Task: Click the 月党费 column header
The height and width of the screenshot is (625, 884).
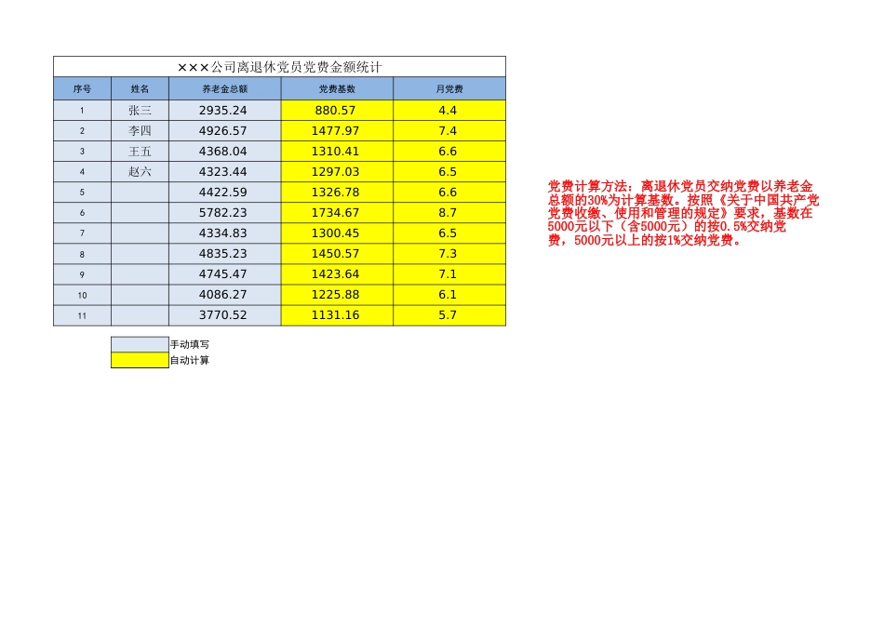Action: pos(449,88)
